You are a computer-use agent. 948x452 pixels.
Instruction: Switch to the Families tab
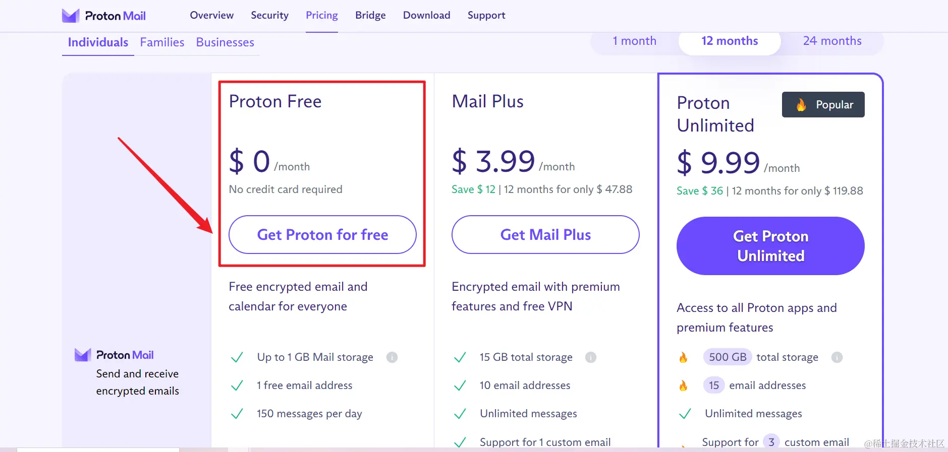coord(162,42)
